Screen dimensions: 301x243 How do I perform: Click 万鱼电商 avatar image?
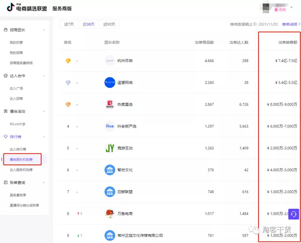tap(110, 214)
